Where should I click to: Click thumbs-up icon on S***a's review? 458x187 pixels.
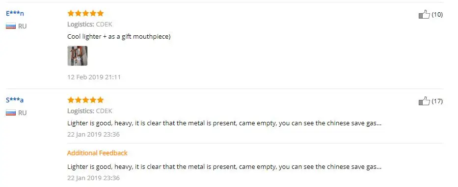tap(424, 101)
